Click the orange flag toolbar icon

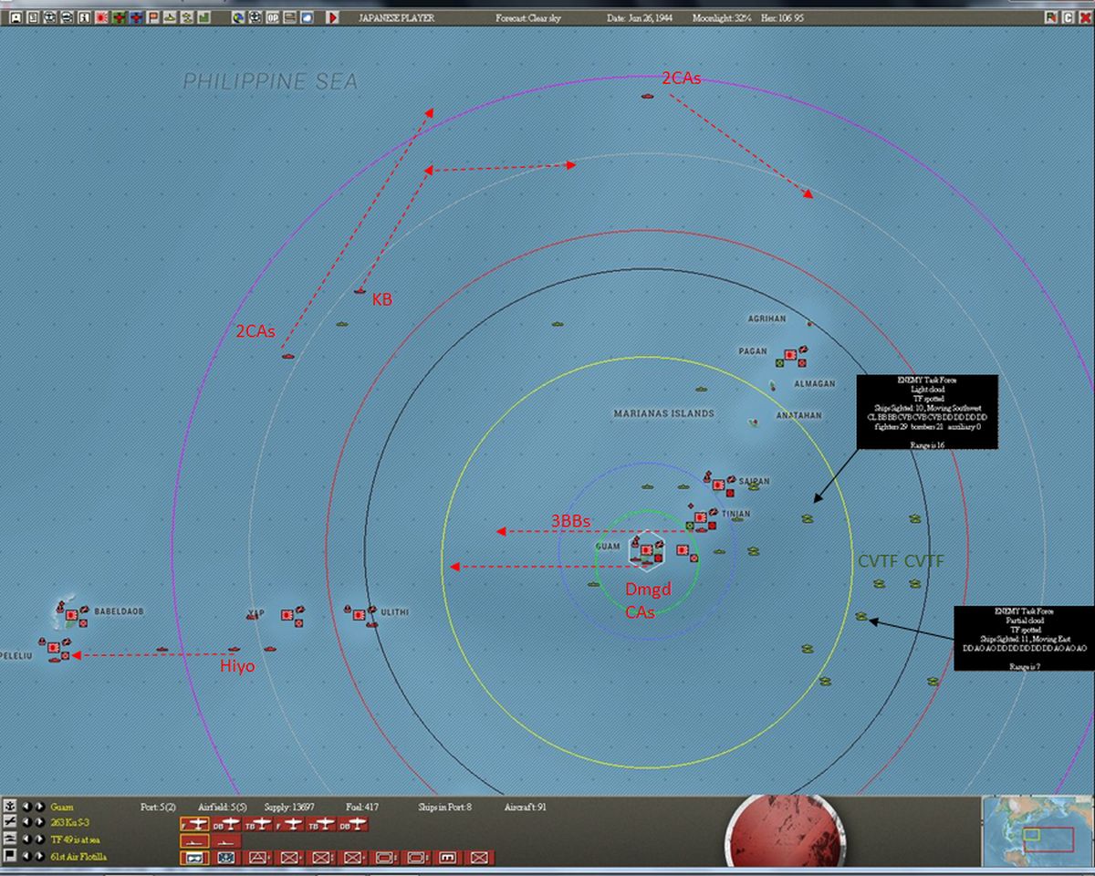152,17
